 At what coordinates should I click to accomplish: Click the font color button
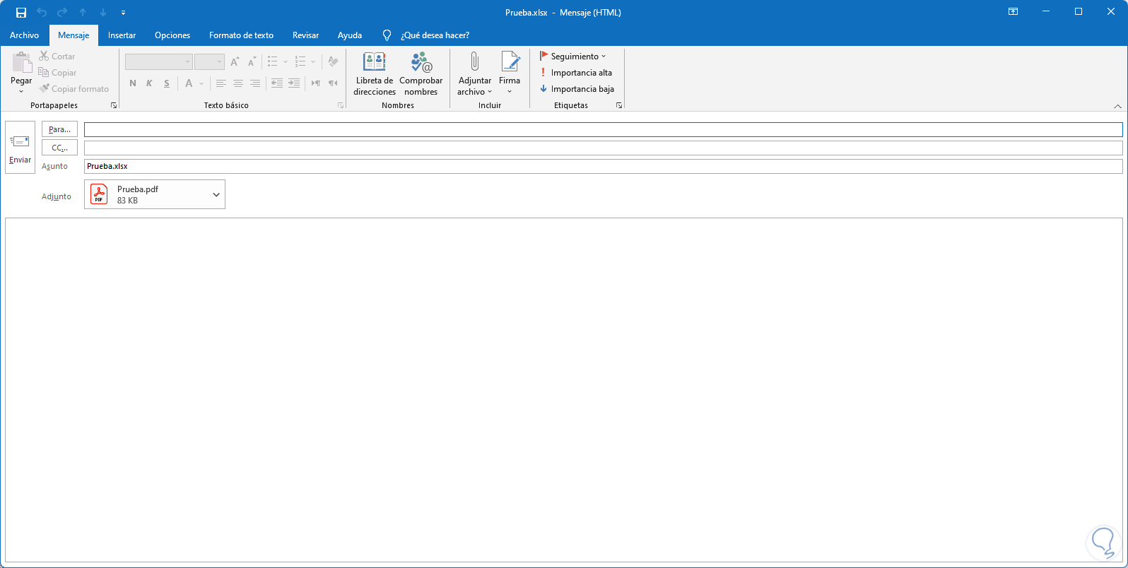189,83
